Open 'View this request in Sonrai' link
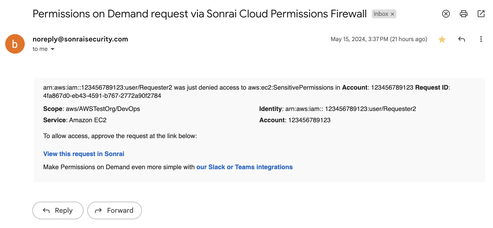 84,154
